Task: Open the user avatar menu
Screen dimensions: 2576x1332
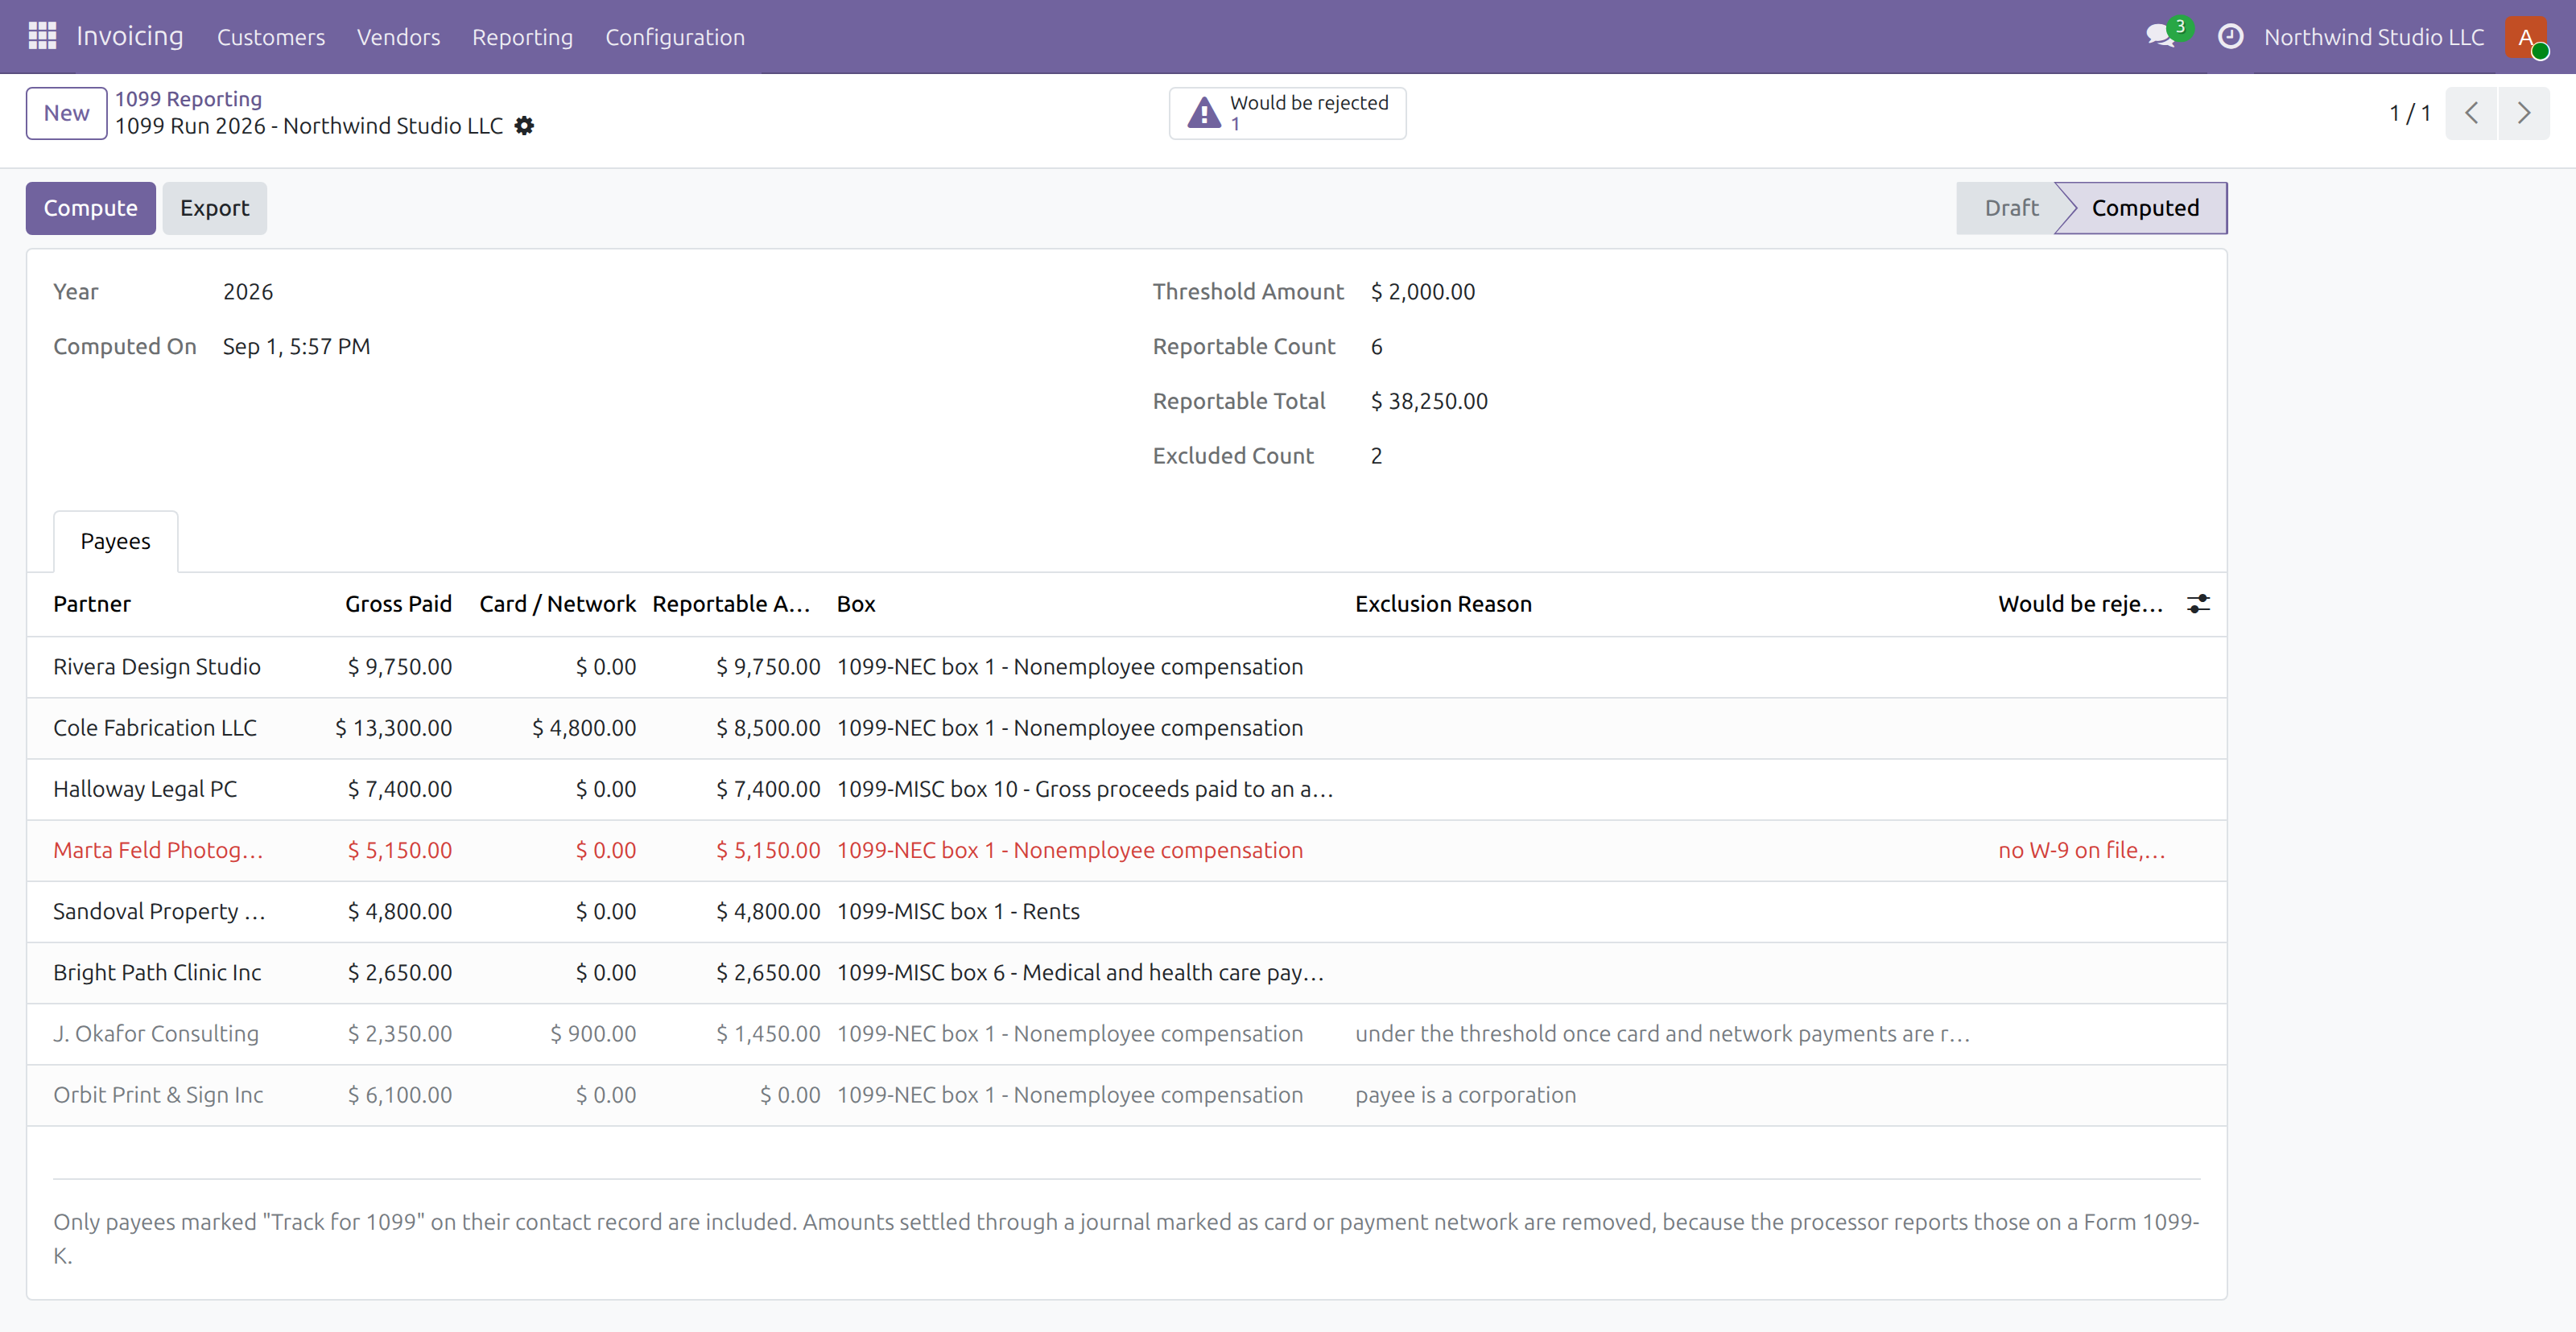Action: coord(2526,37)
